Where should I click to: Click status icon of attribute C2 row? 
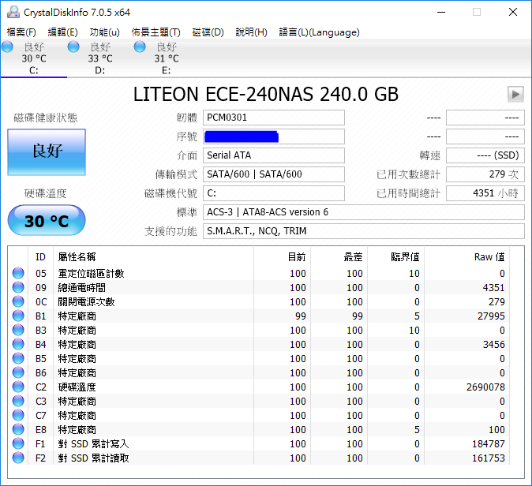tap(18, 387)
